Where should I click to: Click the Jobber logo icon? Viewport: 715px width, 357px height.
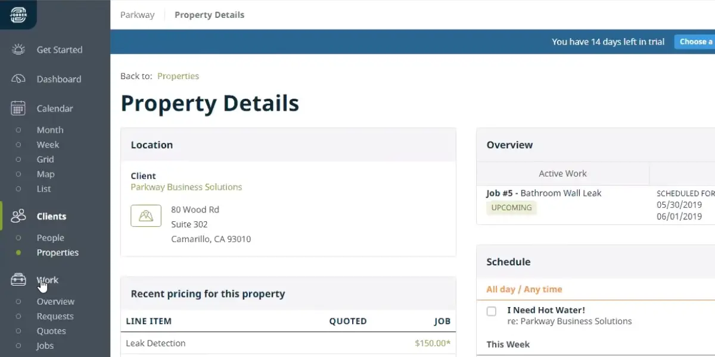pyautogui.click(x=18, y=14)
